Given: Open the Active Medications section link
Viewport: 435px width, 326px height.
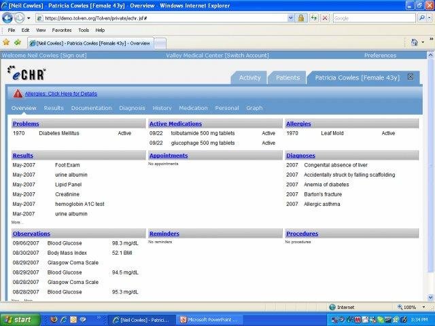Looking at the screenshot, I should coord(175,124).
